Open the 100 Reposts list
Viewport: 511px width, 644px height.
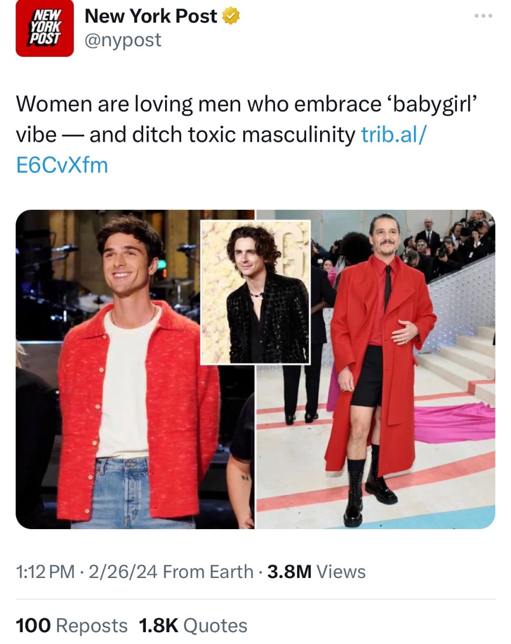pyautogui.click(x=72, y=625)
